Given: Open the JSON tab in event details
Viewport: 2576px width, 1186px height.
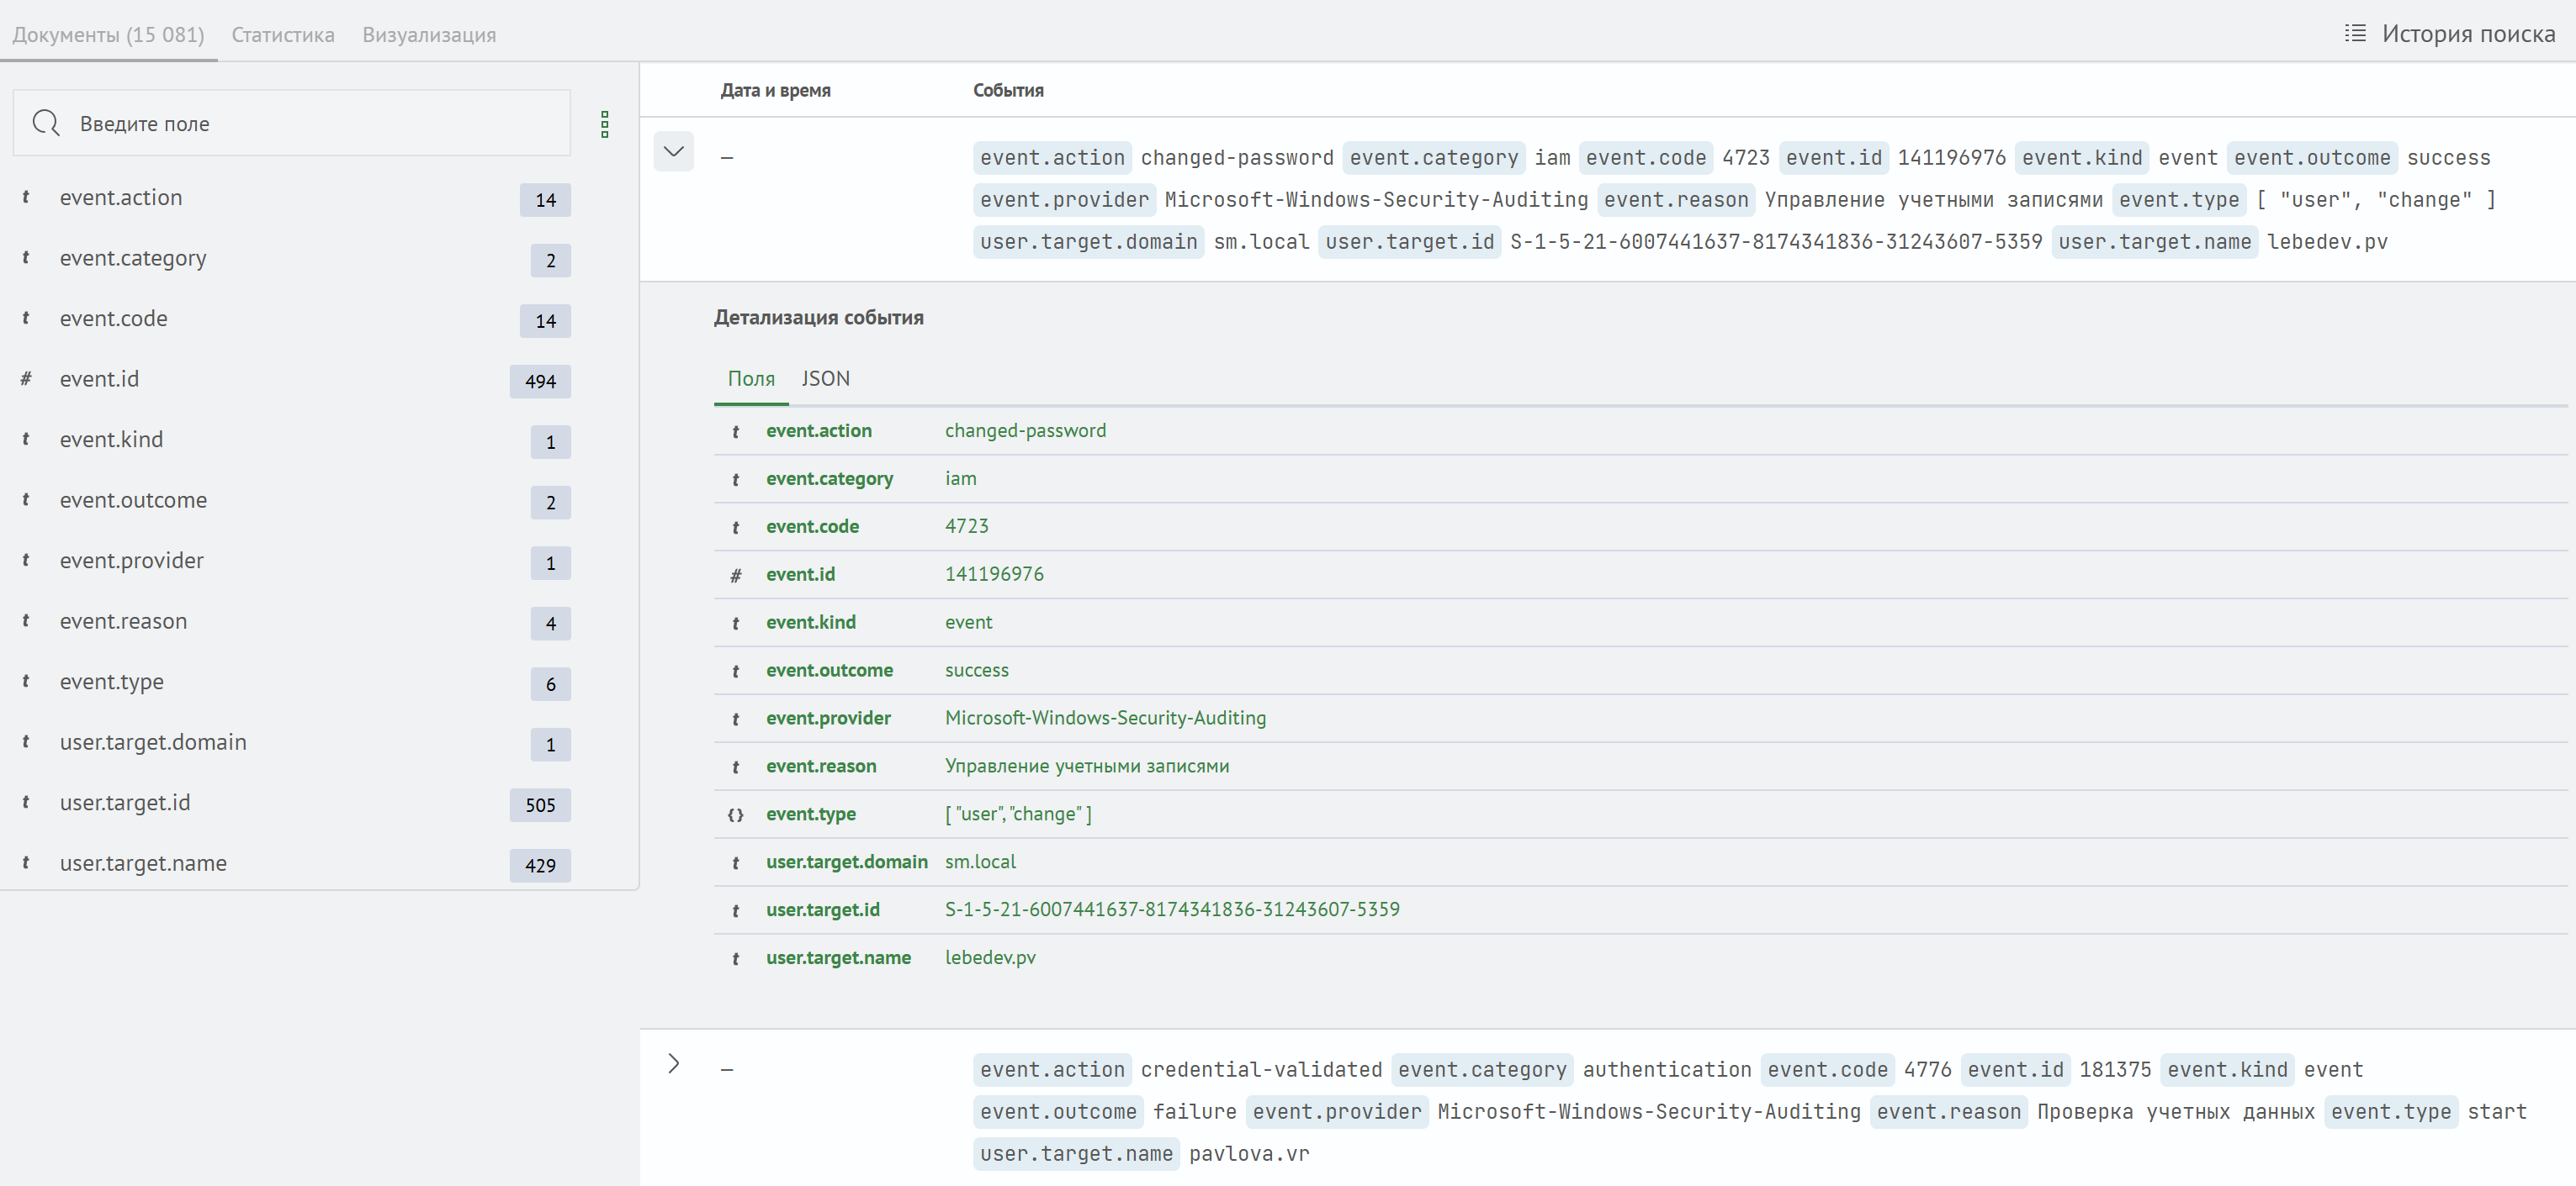Looking at the screenshot, I should pyautogui.click(x=825, y=379).
